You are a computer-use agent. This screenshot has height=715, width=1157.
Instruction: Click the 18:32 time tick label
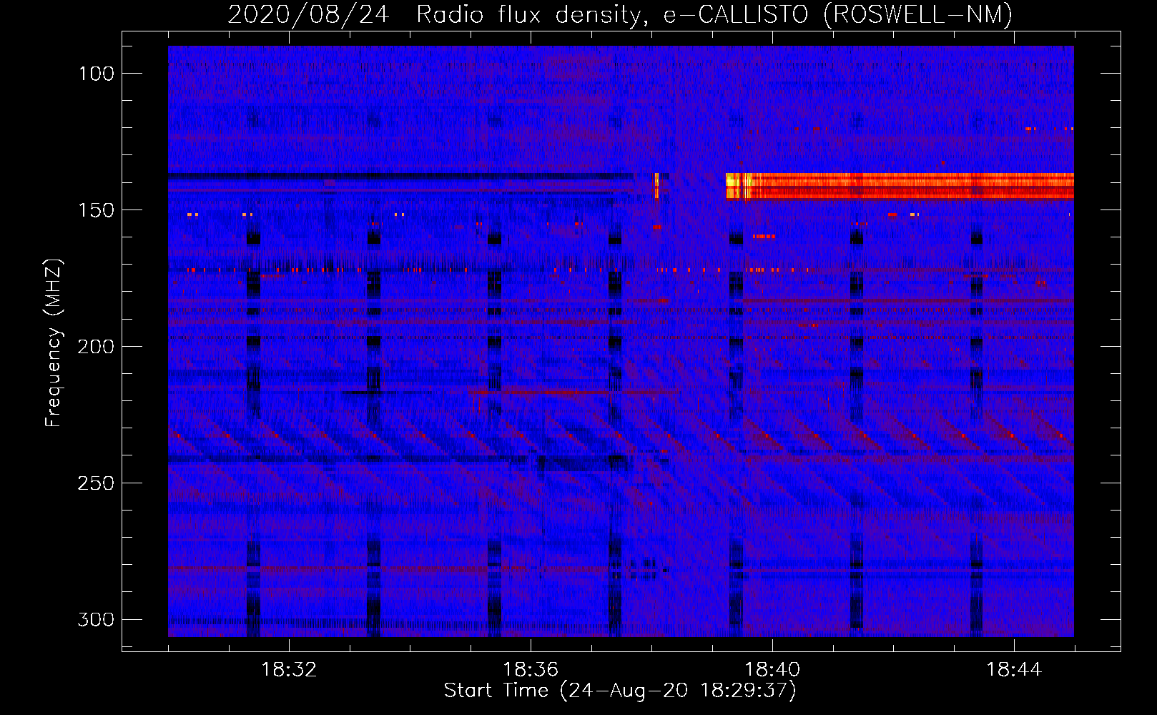pos(289,670)
